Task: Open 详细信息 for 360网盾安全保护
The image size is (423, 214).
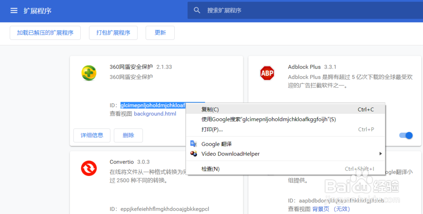Action: pyautogui.click(x=92, y=135)
